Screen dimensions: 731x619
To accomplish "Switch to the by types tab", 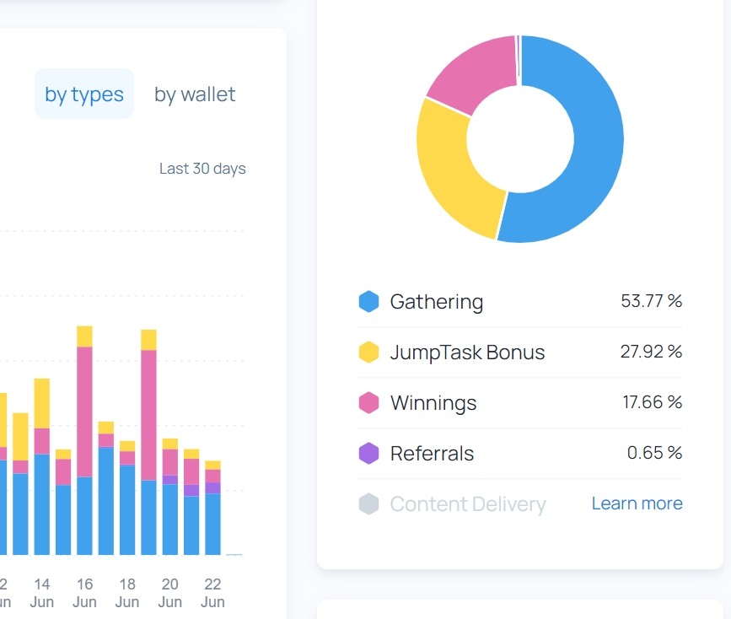I will click(84, 94).
